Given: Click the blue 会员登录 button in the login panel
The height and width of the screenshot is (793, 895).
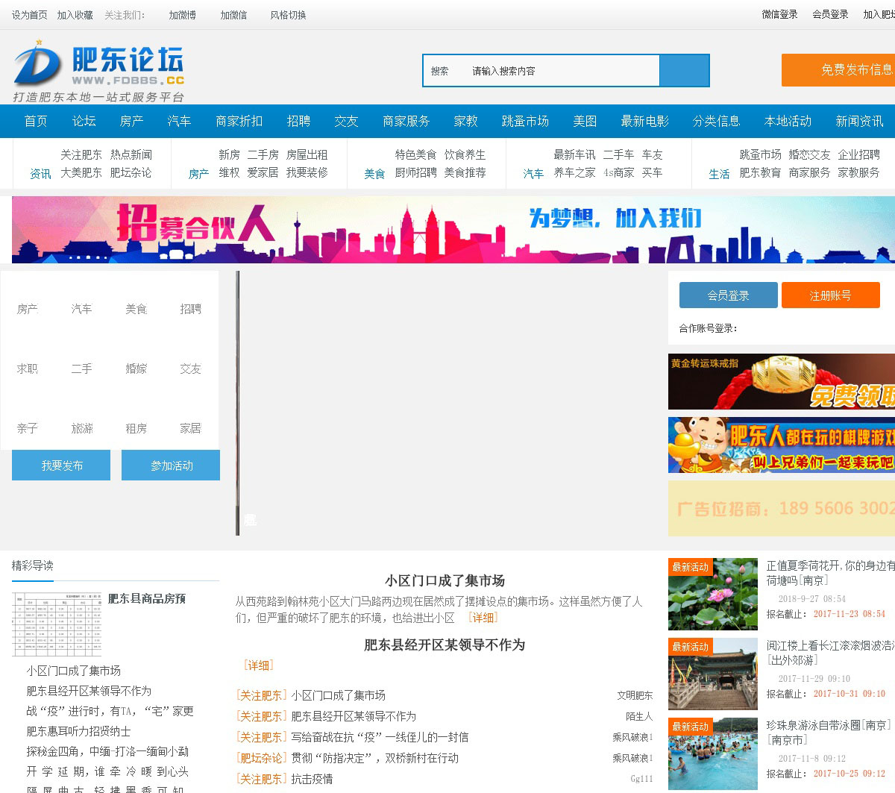Looking at the screenshot, I should click(728, 295).
